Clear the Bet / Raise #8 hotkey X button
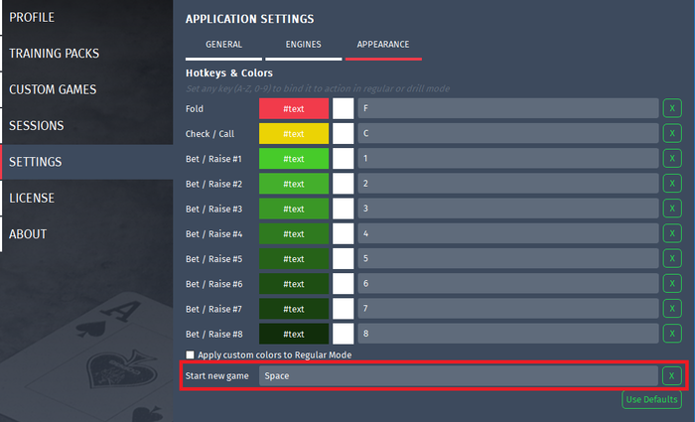This screenshot has height=422, width=695. click(672, 334)
